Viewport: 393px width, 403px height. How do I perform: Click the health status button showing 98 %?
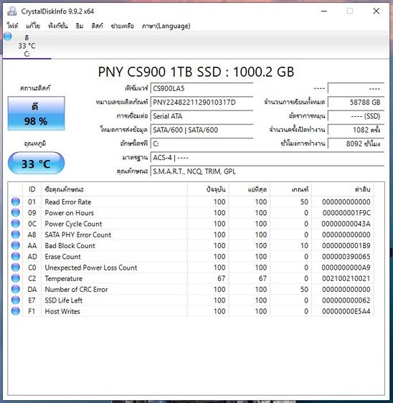click(36, 113)
